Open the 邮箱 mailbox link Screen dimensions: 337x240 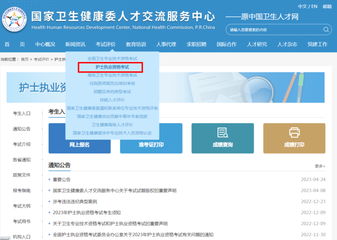click(327, 6)
